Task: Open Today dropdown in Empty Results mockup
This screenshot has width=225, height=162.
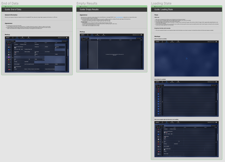Action: pyautogui.click(x=83, y=38)
